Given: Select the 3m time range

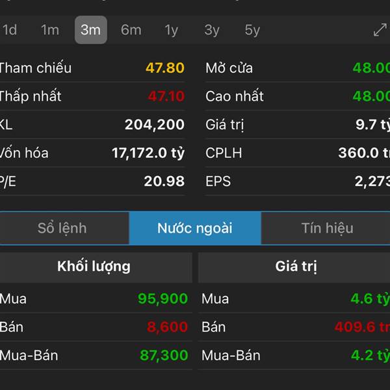Looking at the screenshot, I should [x=90, y=30].
